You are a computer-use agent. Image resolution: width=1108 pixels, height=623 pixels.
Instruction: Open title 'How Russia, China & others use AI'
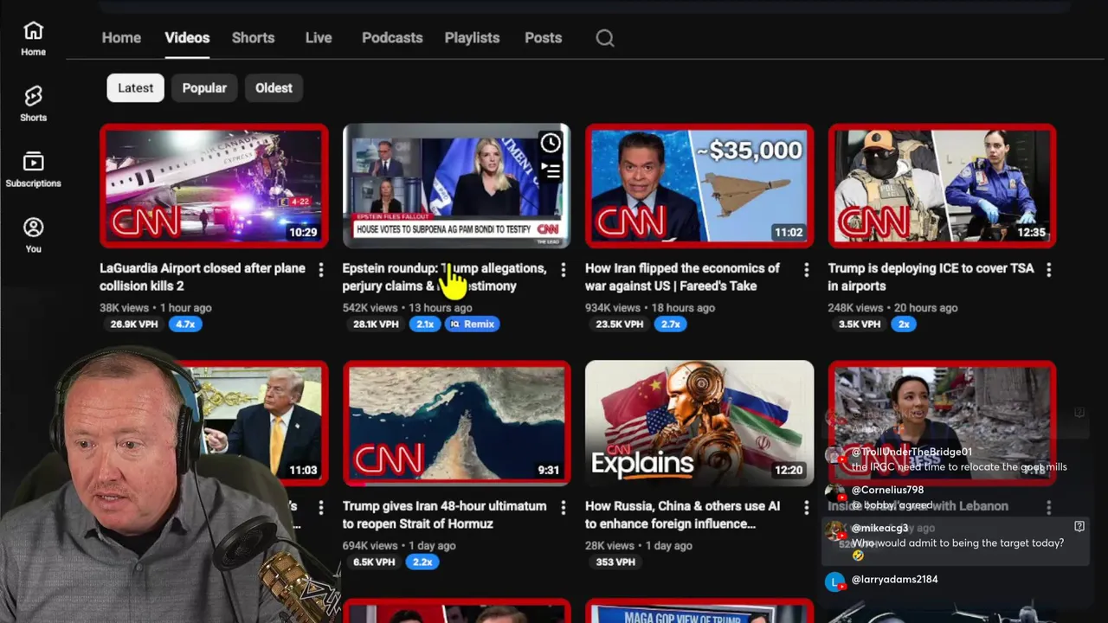682,515
